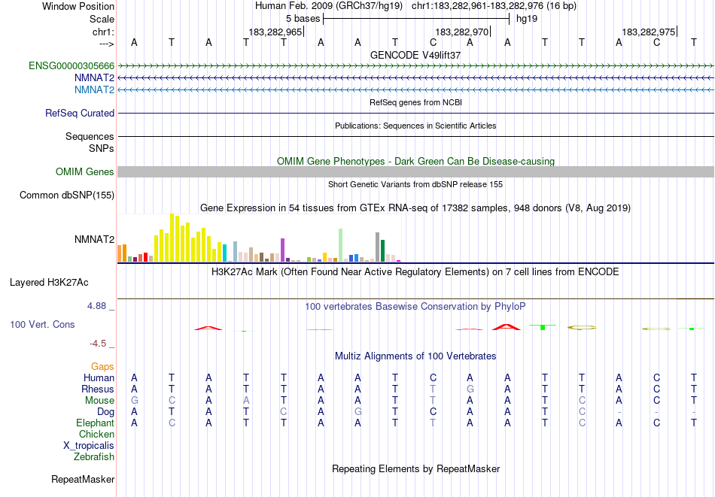Viewport: 715px width, 497px height.
Task: Click the RepeatMasker track label
Action: (83, 479)
